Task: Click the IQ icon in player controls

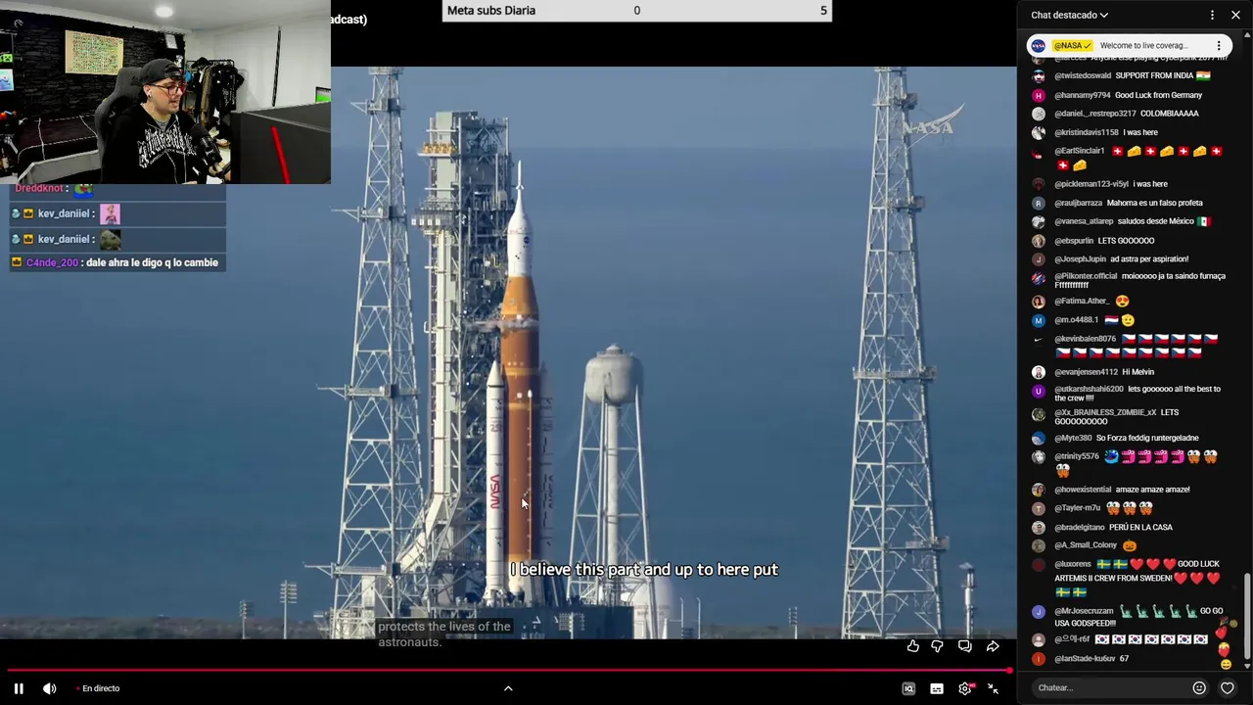Action: [x=908, y=688]
